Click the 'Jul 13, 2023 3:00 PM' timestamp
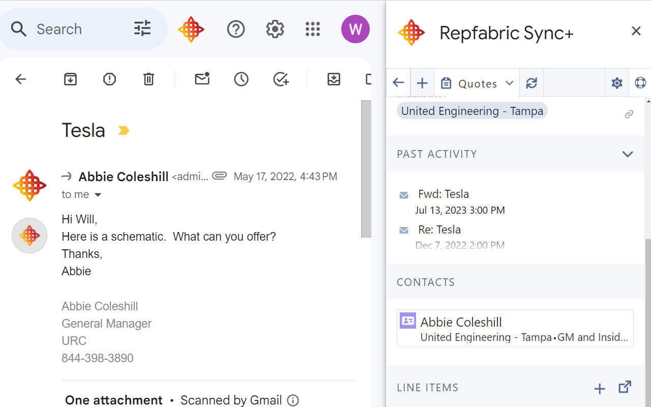The width and height of the screenshot is (651, 407). [x=460, y=210]
